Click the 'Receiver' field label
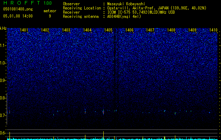The image size is (221, 140). [71, 12]
